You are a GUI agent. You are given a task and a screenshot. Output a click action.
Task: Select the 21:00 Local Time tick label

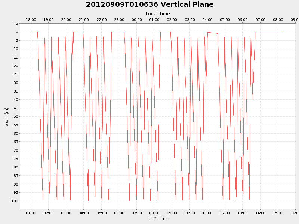pyautogui.click(x=83, y=20)
